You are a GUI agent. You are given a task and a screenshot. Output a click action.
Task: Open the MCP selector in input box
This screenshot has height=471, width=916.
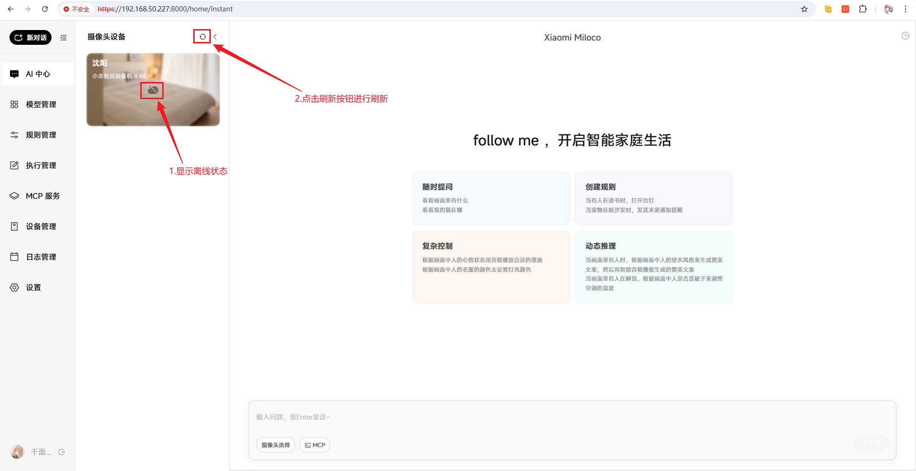tap(315, 445)
